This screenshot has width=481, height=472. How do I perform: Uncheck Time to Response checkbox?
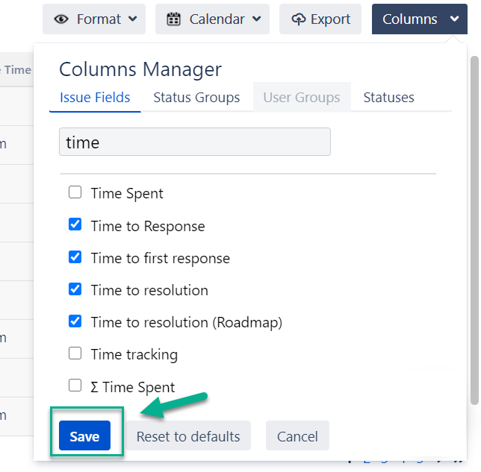75,224
